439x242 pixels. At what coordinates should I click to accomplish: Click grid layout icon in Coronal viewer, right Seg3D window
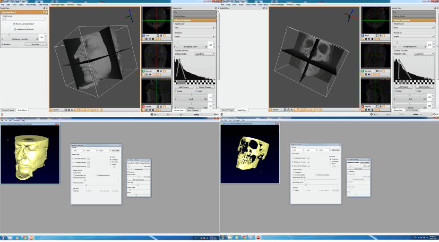point(378,71)
